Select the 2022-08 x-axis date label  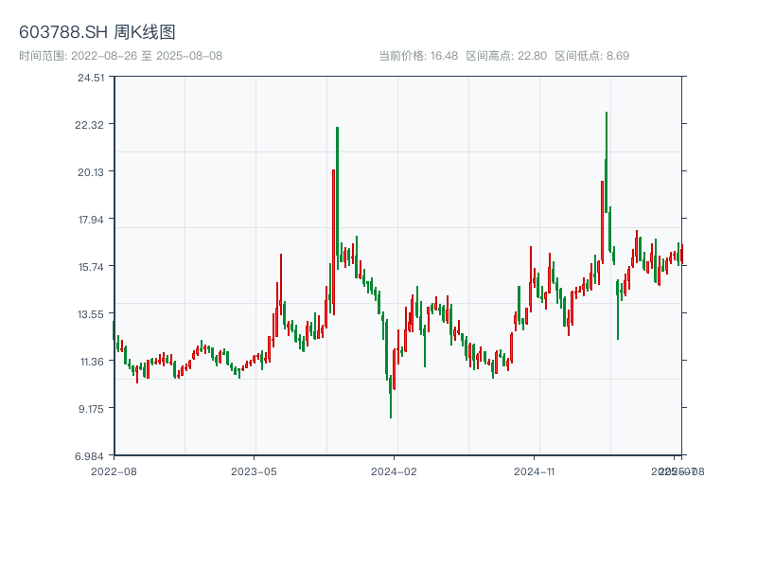[114, 470]
